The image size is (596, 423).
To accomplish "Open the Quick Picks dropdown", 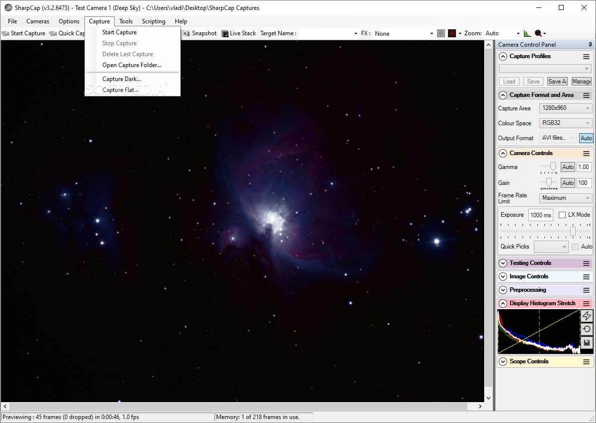I will [551, 247].
